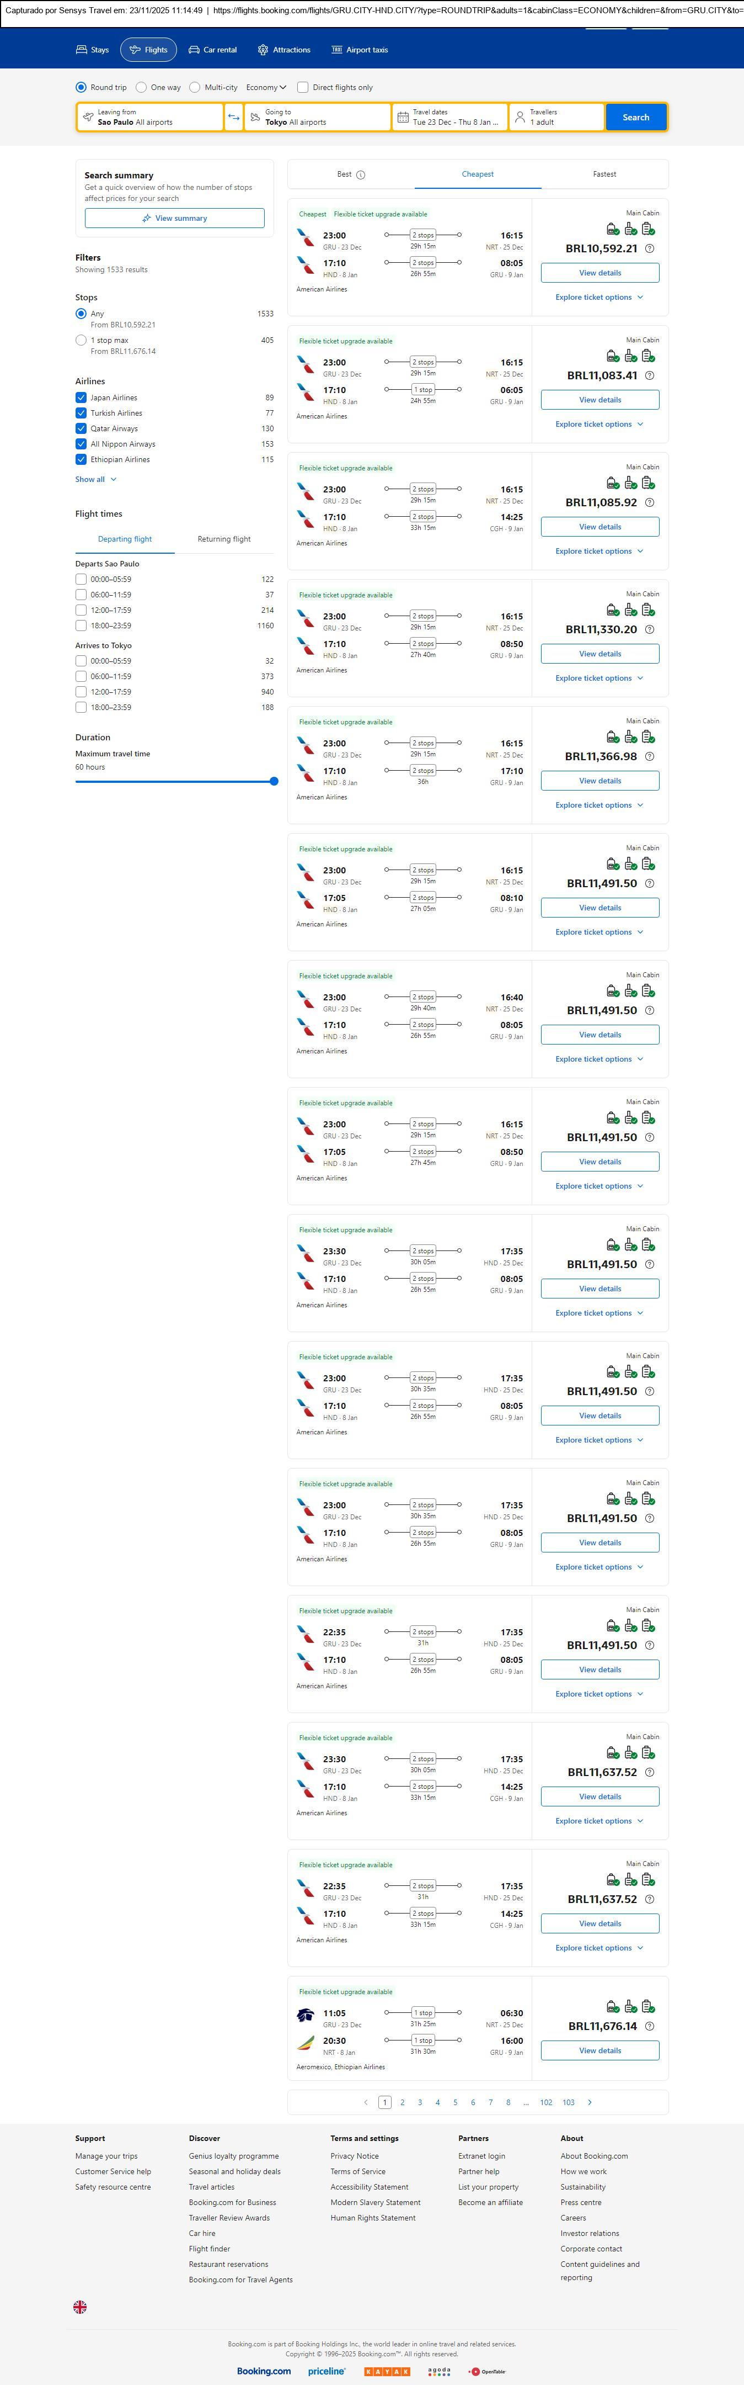Open the Economy cabin class dropdown
Image resolution: width=744 pixels, height=2385 pixels.
[266, 88]
